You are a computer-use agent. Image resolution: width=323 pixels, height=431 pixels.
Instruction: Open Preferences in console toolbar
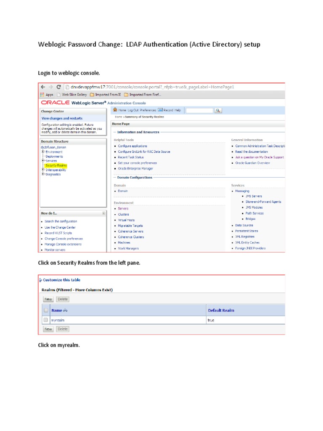[148, 110]
